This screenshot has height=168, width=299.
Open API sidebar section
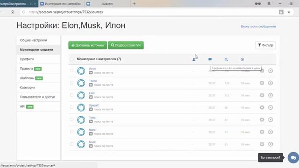pos(38,106)
